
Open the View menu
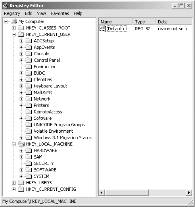41,13
